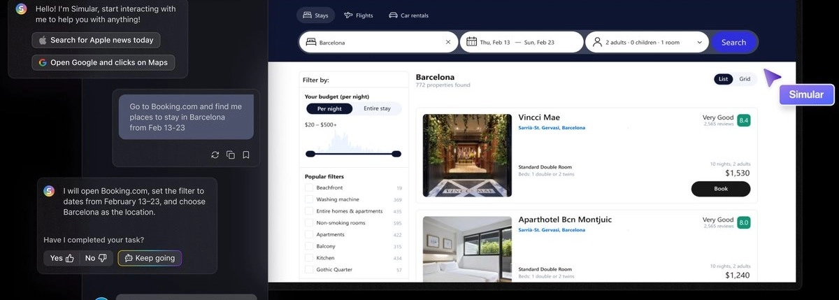Screen dimensions: 839x300
Task: Click the car icon on Car rentals
Action: (394, 15)
